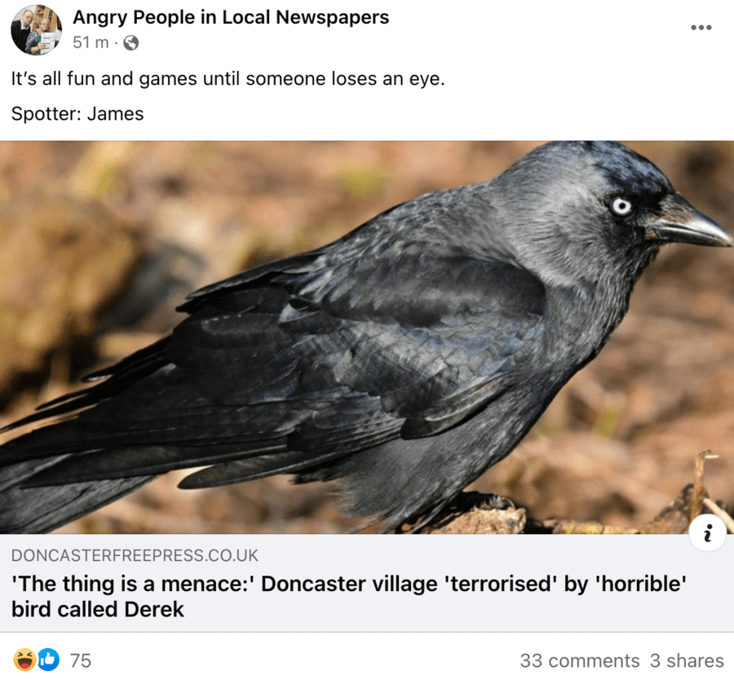The width and height of the screenshot is (734, 680).
Task: Click the grey link preview footer area
Action: [367, 583]
